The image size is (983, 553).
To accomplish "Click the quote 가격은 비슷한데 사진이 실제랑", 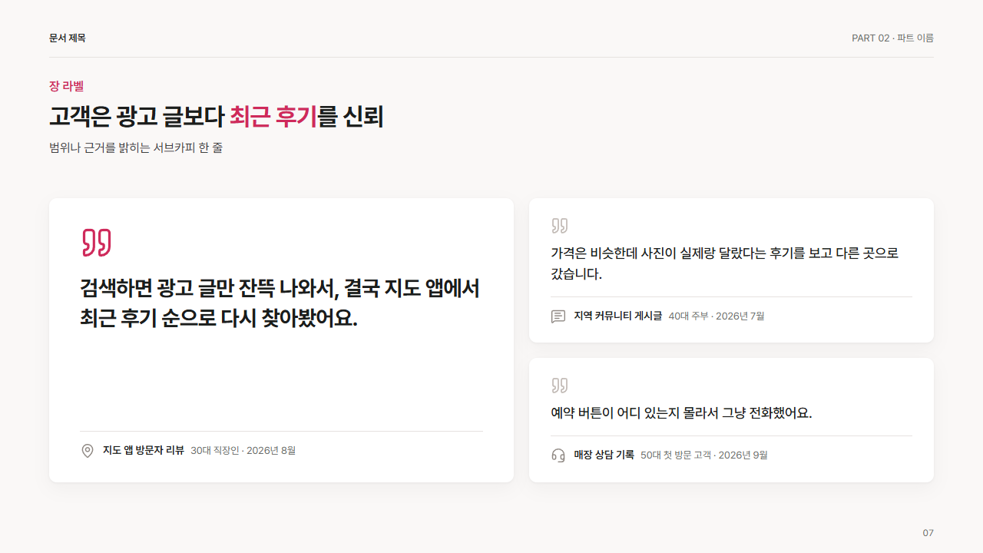I will pos(725,263).
